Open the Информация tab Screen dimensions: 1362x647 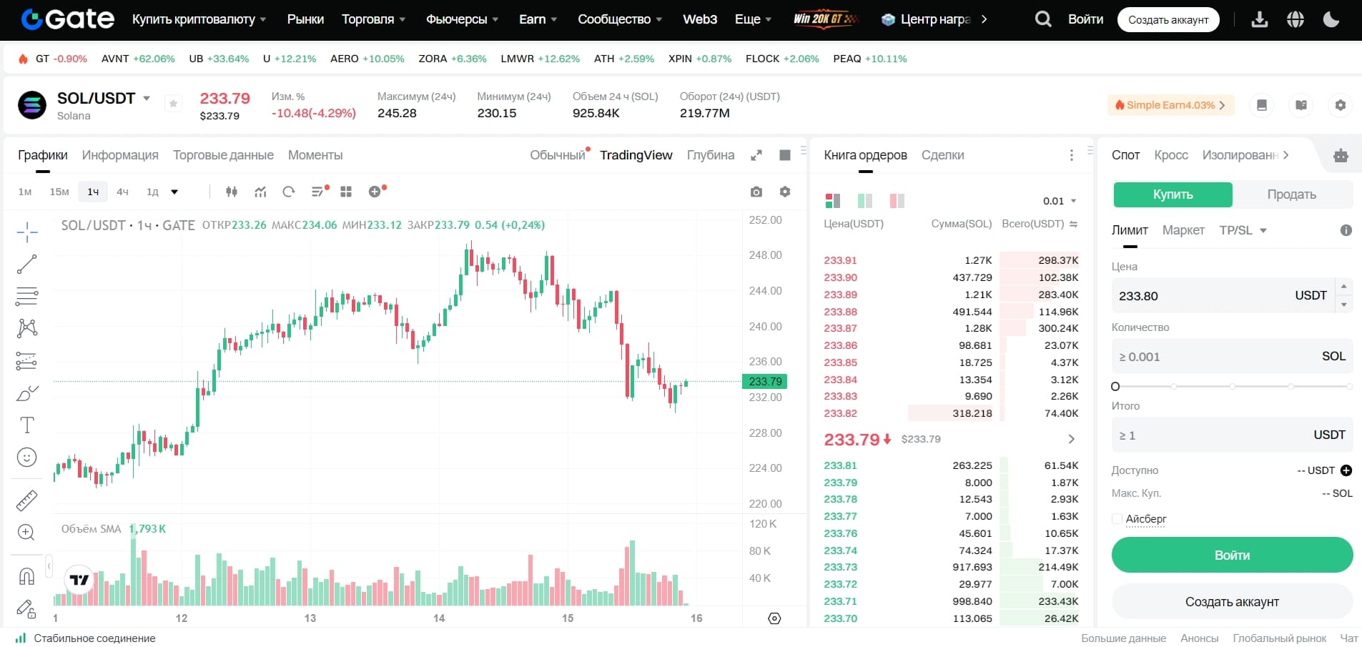120,155
